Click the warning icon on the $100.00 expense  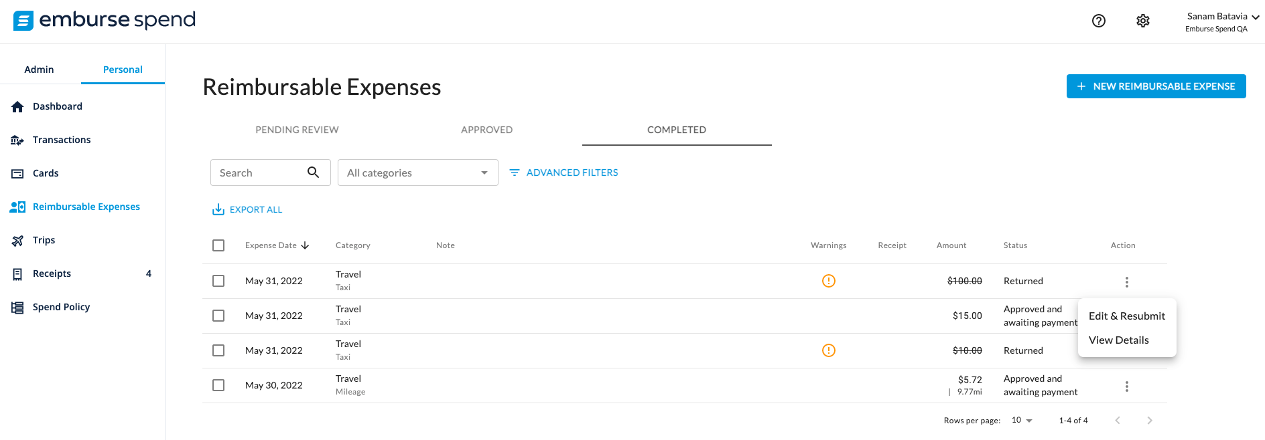pyautogui.click(x=829, y=281)
